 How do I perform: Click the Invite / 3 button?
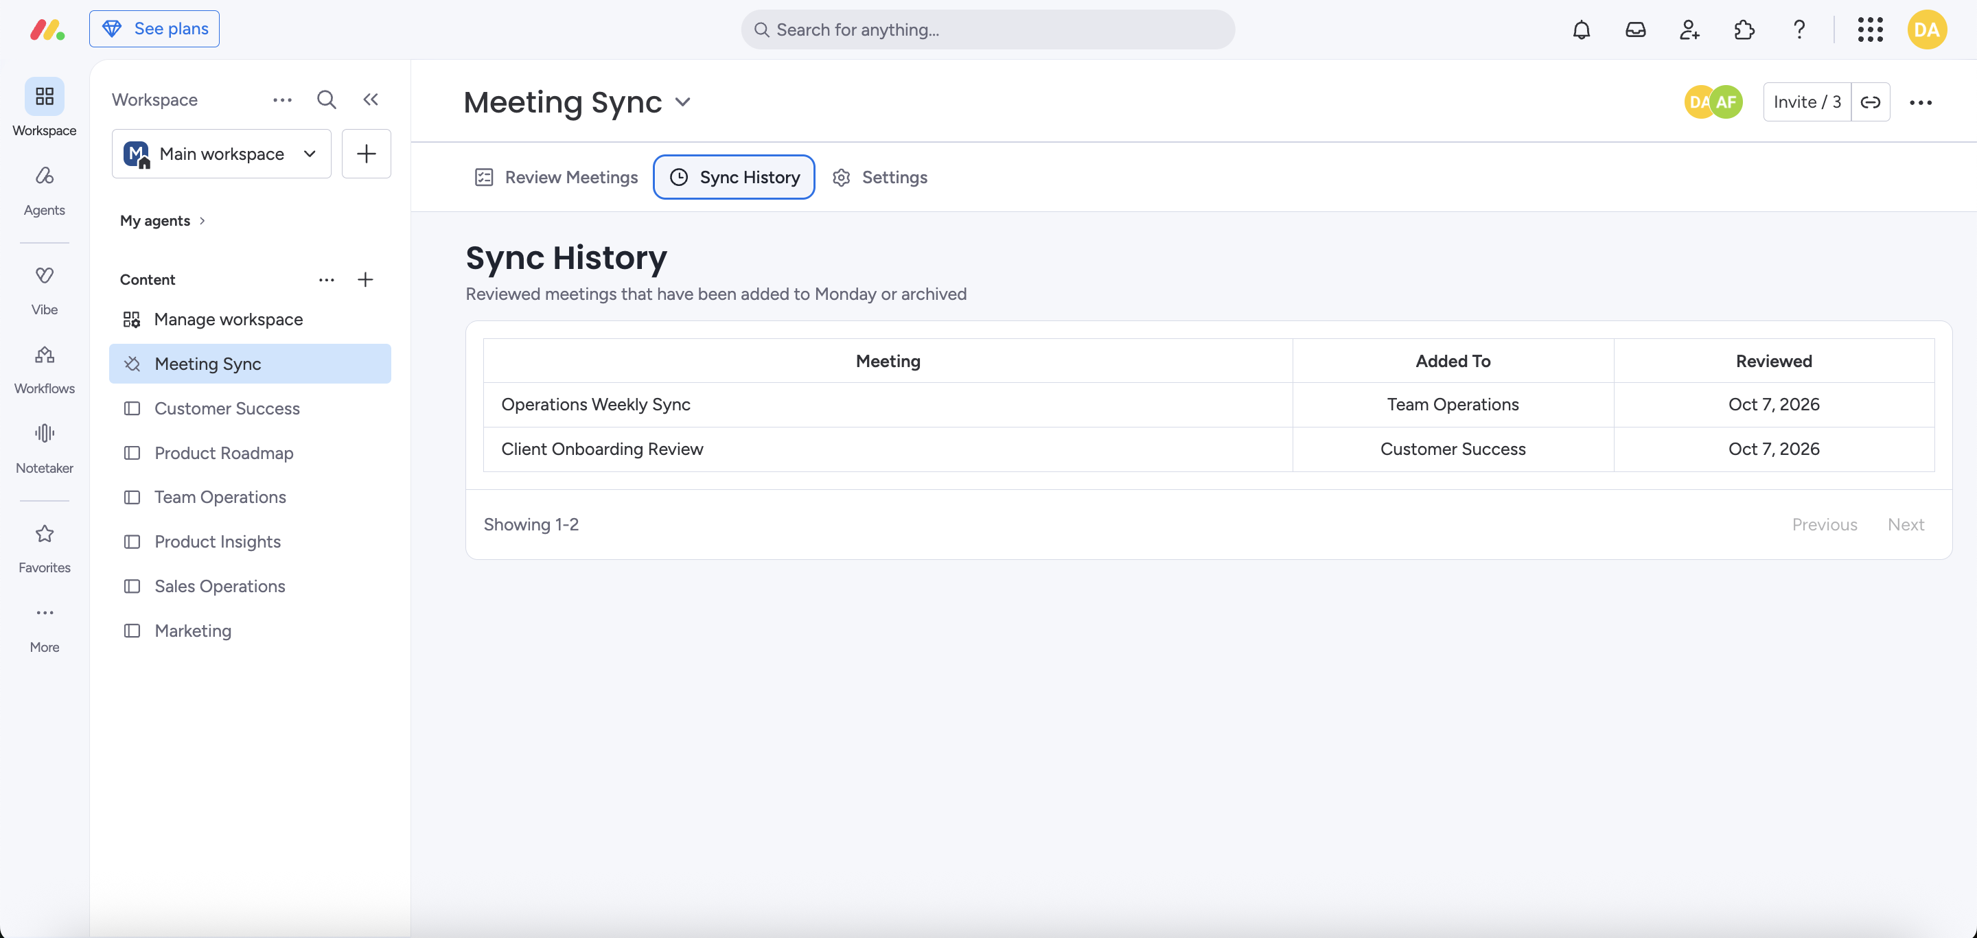tap(1807, 102)
